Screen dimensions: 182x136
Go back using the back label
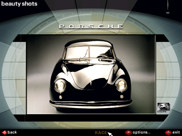[12, 132]
